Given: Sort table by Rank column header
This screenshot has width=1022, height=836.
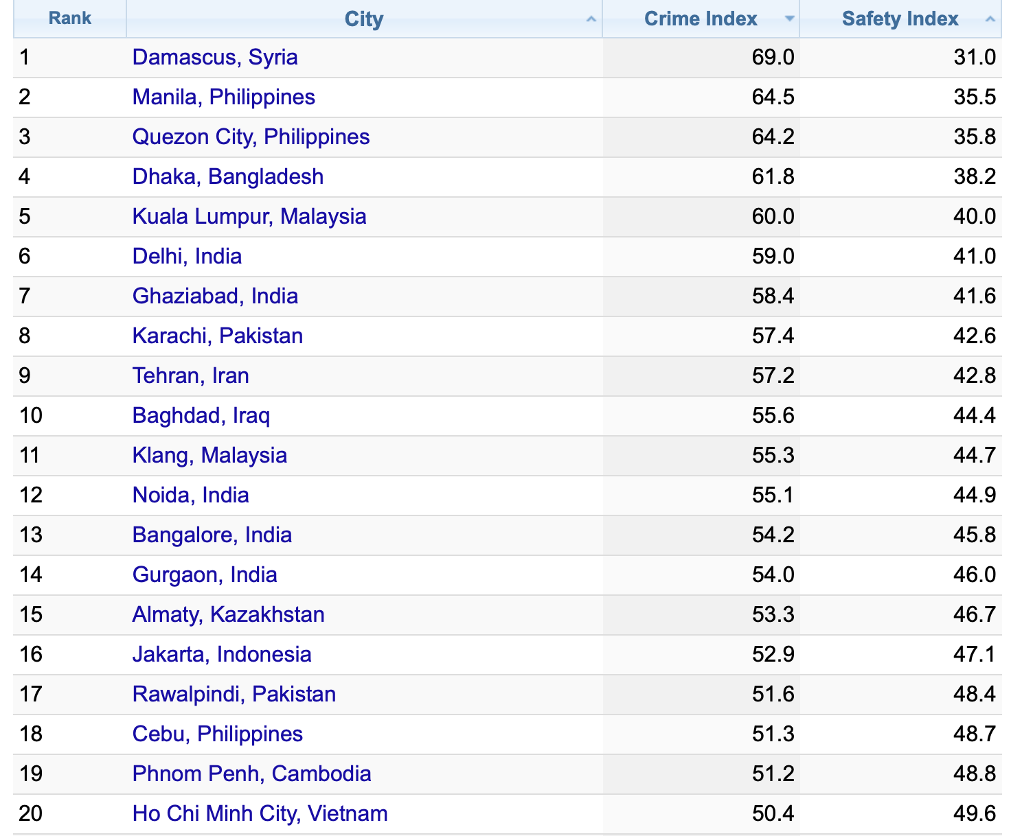Looking at the screenshot, I should click(x=69, y=19).
